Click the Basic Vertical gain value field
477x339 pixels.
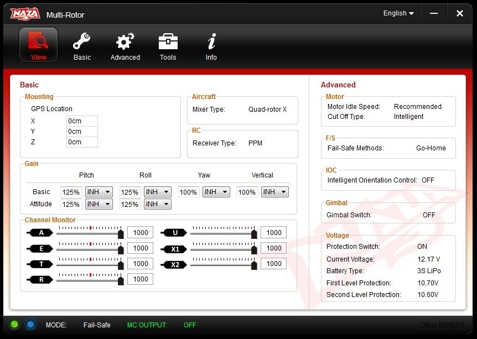(247, 192)
